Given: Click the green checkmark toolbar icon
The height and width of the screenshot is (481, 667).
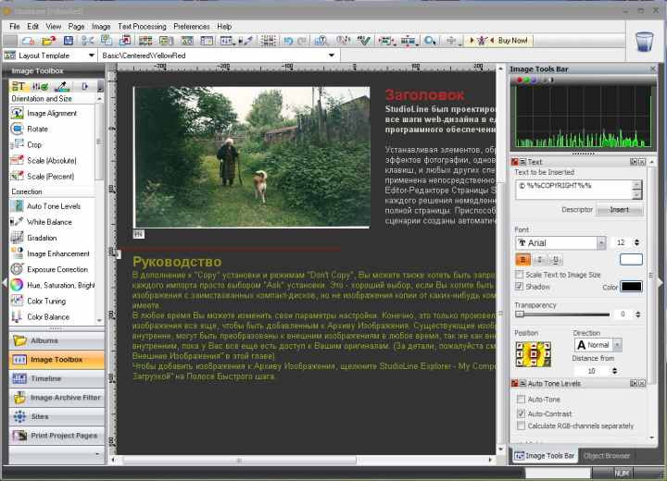Looking at the screenshot, I should point(364,41).
